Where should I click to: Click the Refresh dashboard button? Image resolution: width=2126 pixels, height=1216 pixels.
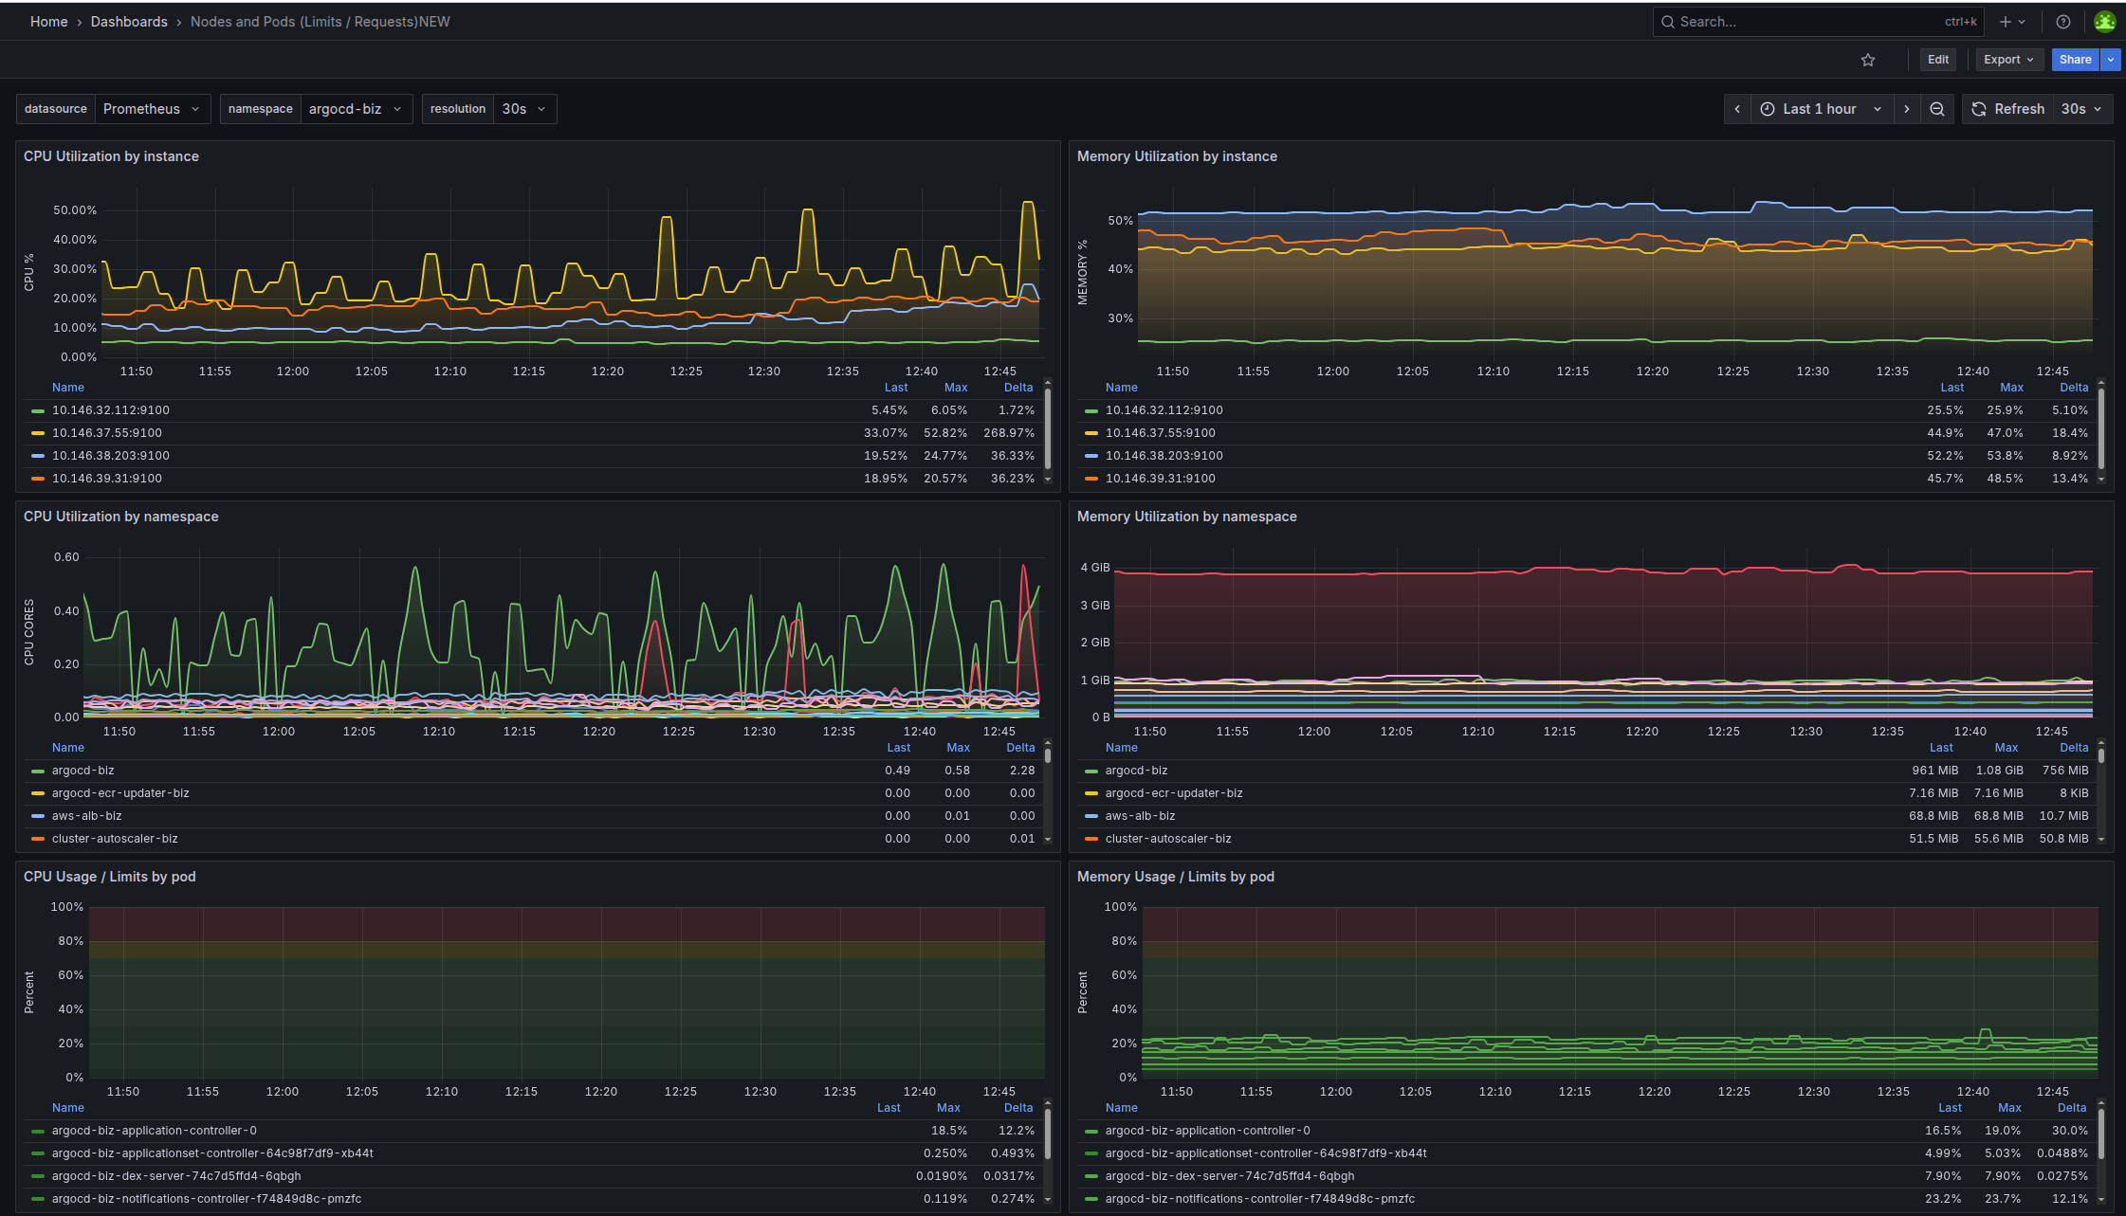coord(2008,109)
